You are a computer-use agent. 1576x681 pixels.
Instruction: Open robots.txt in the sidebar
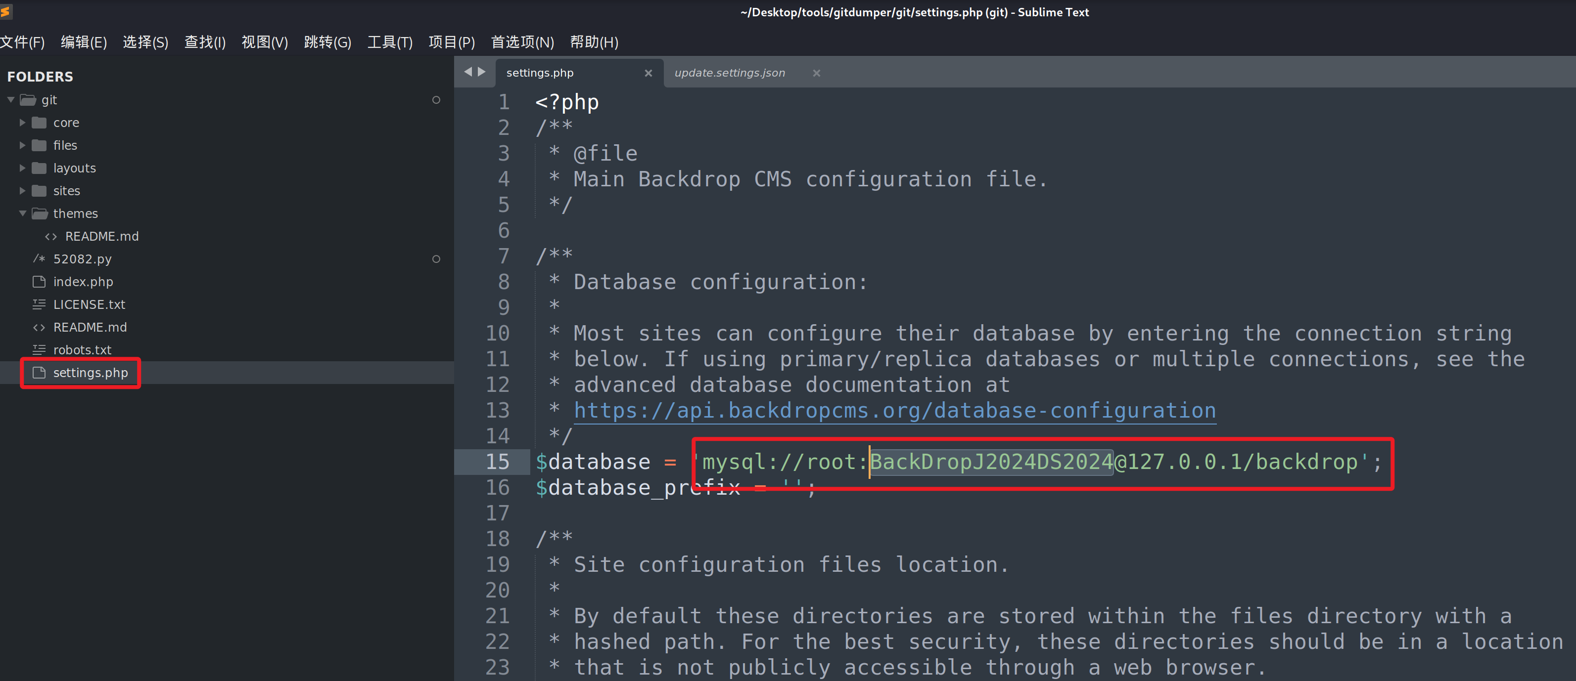click(82, 350)
